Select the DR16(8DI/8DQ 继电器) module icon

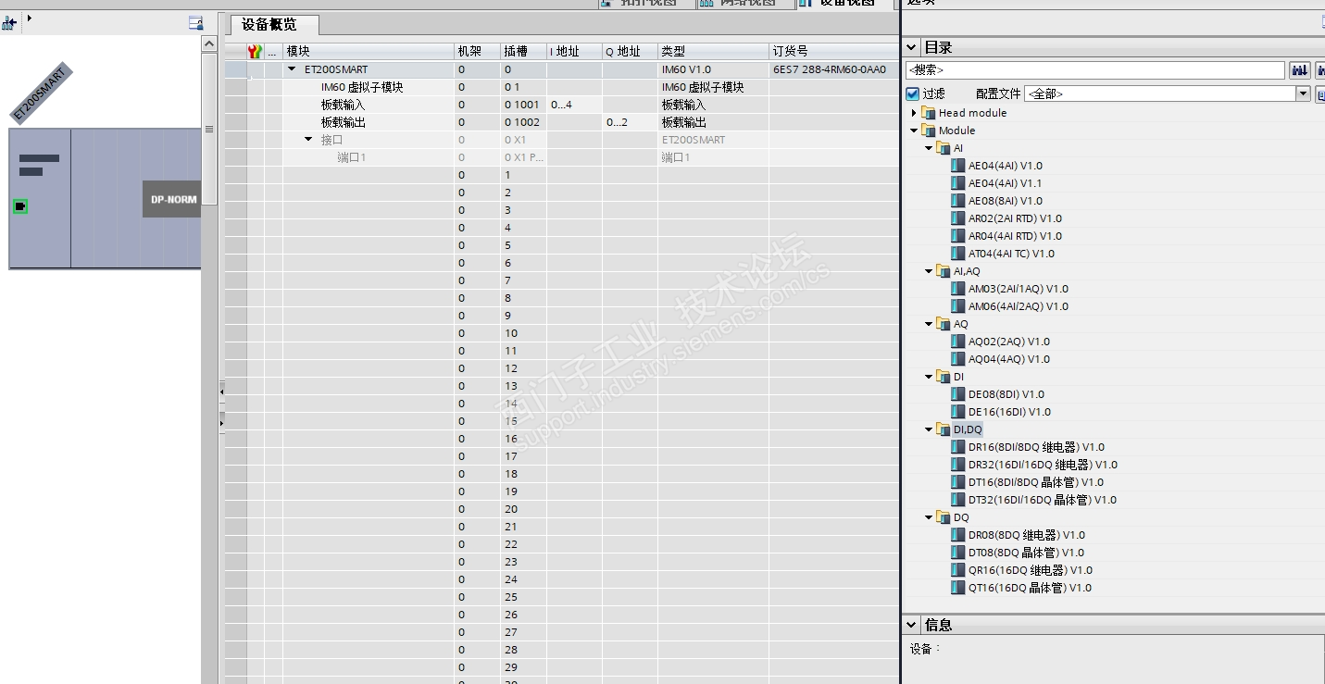[958, 447]
